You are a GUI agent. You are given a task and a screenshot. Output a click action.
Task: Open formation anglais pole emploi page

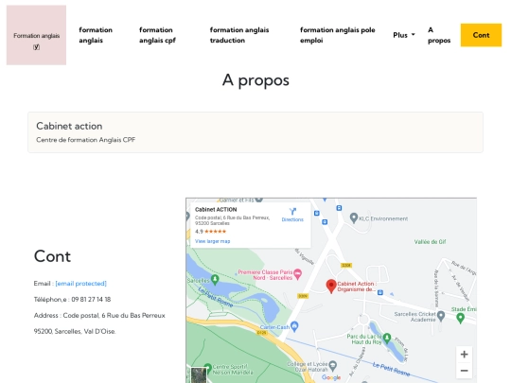click(x=337, y=35)
